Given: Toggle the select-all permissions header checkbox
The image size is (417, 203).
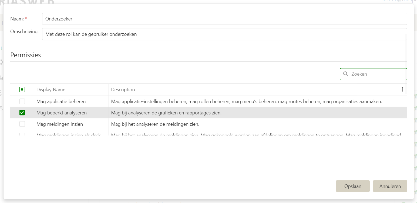Looking at the screenshot, I should [x=22, y=89].
